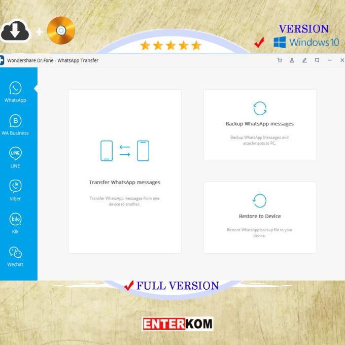Click the pencil register icon in title bar
The width and height of the screenshot is (345, 345).
tap(304, 60)
